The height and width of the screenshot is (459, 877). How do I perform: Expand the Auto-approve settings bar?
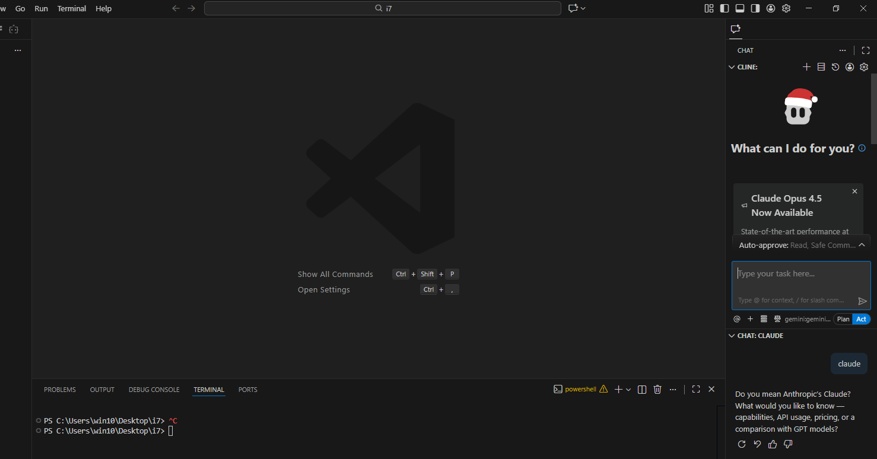coord(801,245)
